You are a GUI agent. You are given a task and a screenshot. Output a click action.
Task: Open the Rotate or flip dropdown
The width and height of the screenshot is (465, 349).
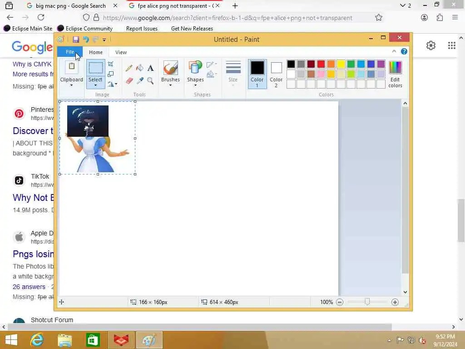pos(113,84)
